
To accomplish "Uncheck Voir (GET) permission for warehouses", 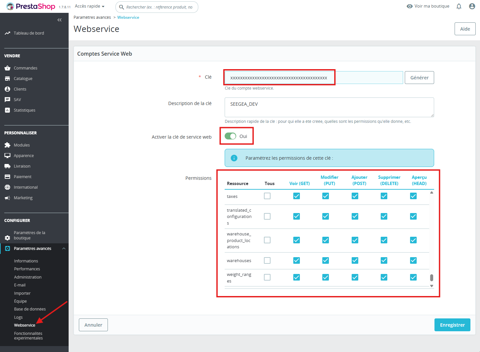I will pyautogui.click(x=296, y=260).
